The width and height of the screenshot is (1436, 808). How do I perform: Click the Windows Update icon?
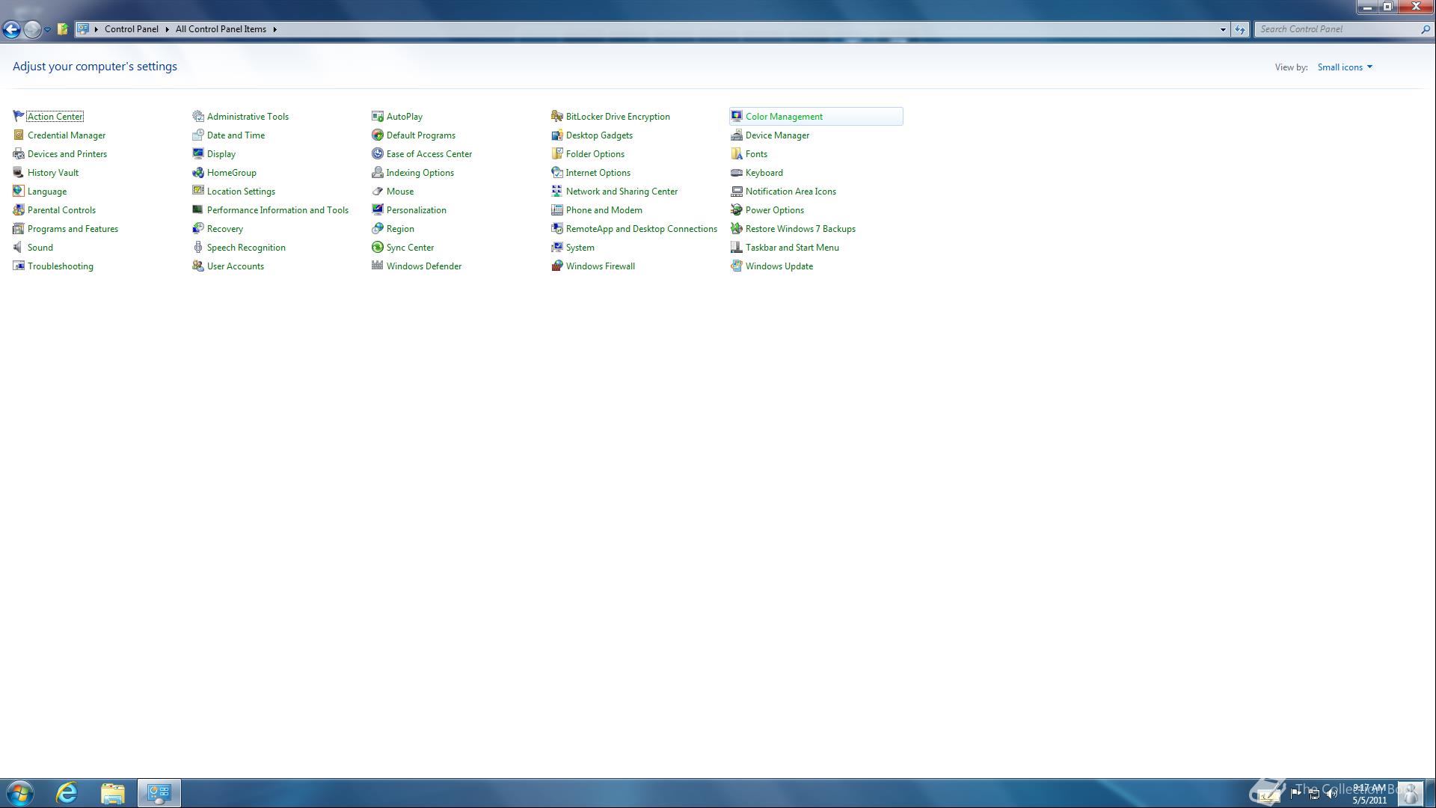(737, 266)
